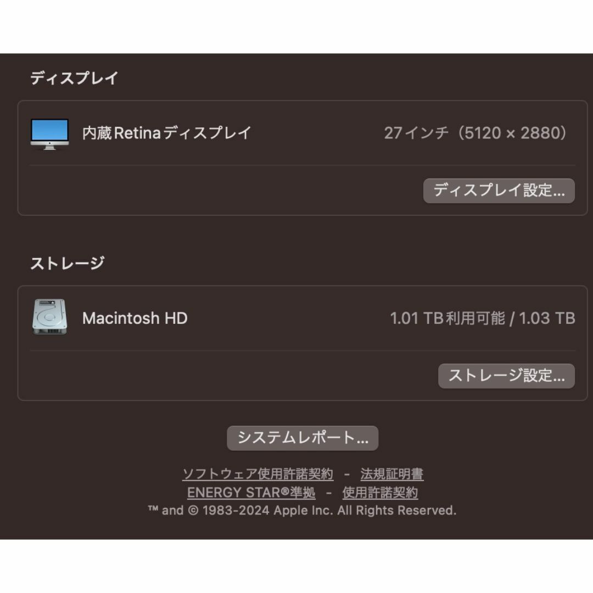Click the 5120 × 2880 resolution value
The width and height of the screenshot is (593, 593).
click(512, 133)
